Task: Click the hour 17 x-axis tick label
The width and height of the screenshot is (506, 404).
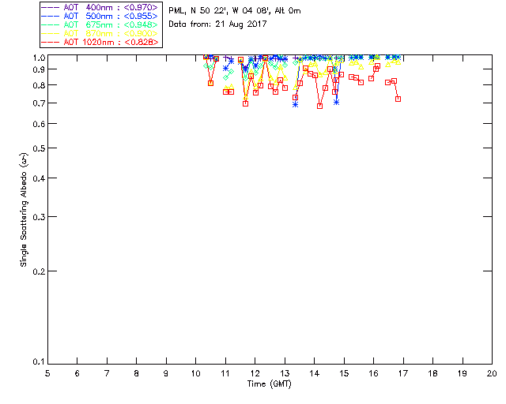Action: coord(403,373)
